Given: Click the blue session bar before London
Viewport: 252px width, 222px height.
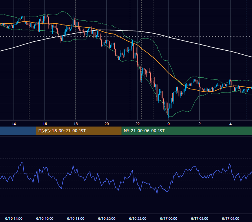Looking at the screenshot, I should coord(18,131).
